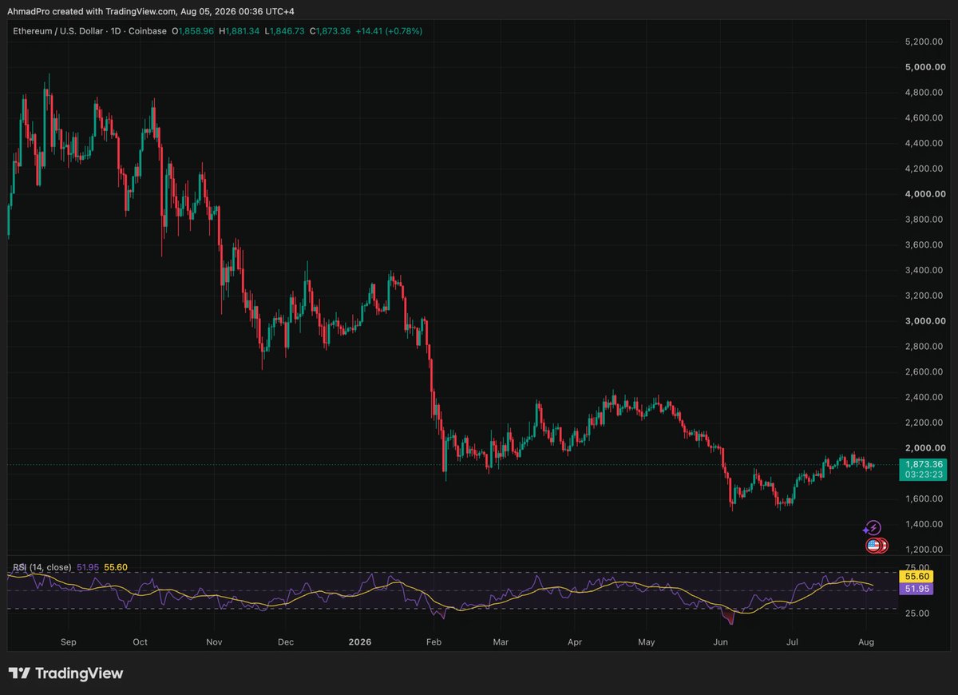The height and width of the screenshot is (695, 958).
Task: Click the 4,000.00 price axis label
Action: pyautogui.click(x=926, y=194)
